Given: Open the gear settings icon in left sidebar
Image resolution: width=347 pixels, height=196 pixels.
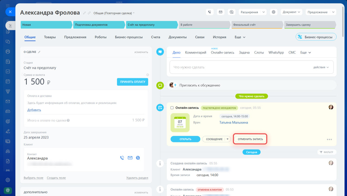Looking at the screenshot, I should (8, 180).
